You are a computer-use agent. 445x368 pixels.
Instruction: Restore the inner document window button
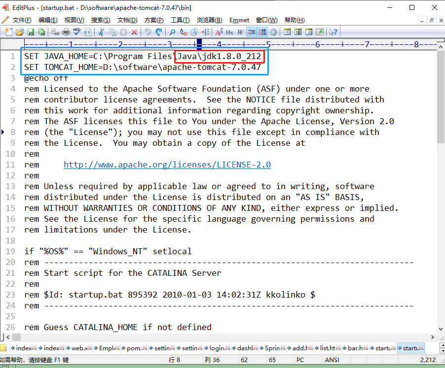[x=431, y=20]
